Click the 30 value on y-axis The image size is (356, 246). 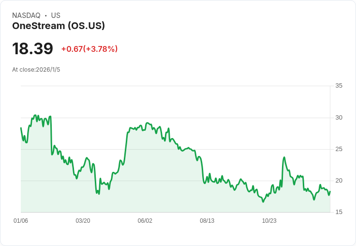click(339, 118)
